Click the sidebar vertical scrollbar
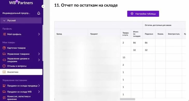 [x=42, y=43]
